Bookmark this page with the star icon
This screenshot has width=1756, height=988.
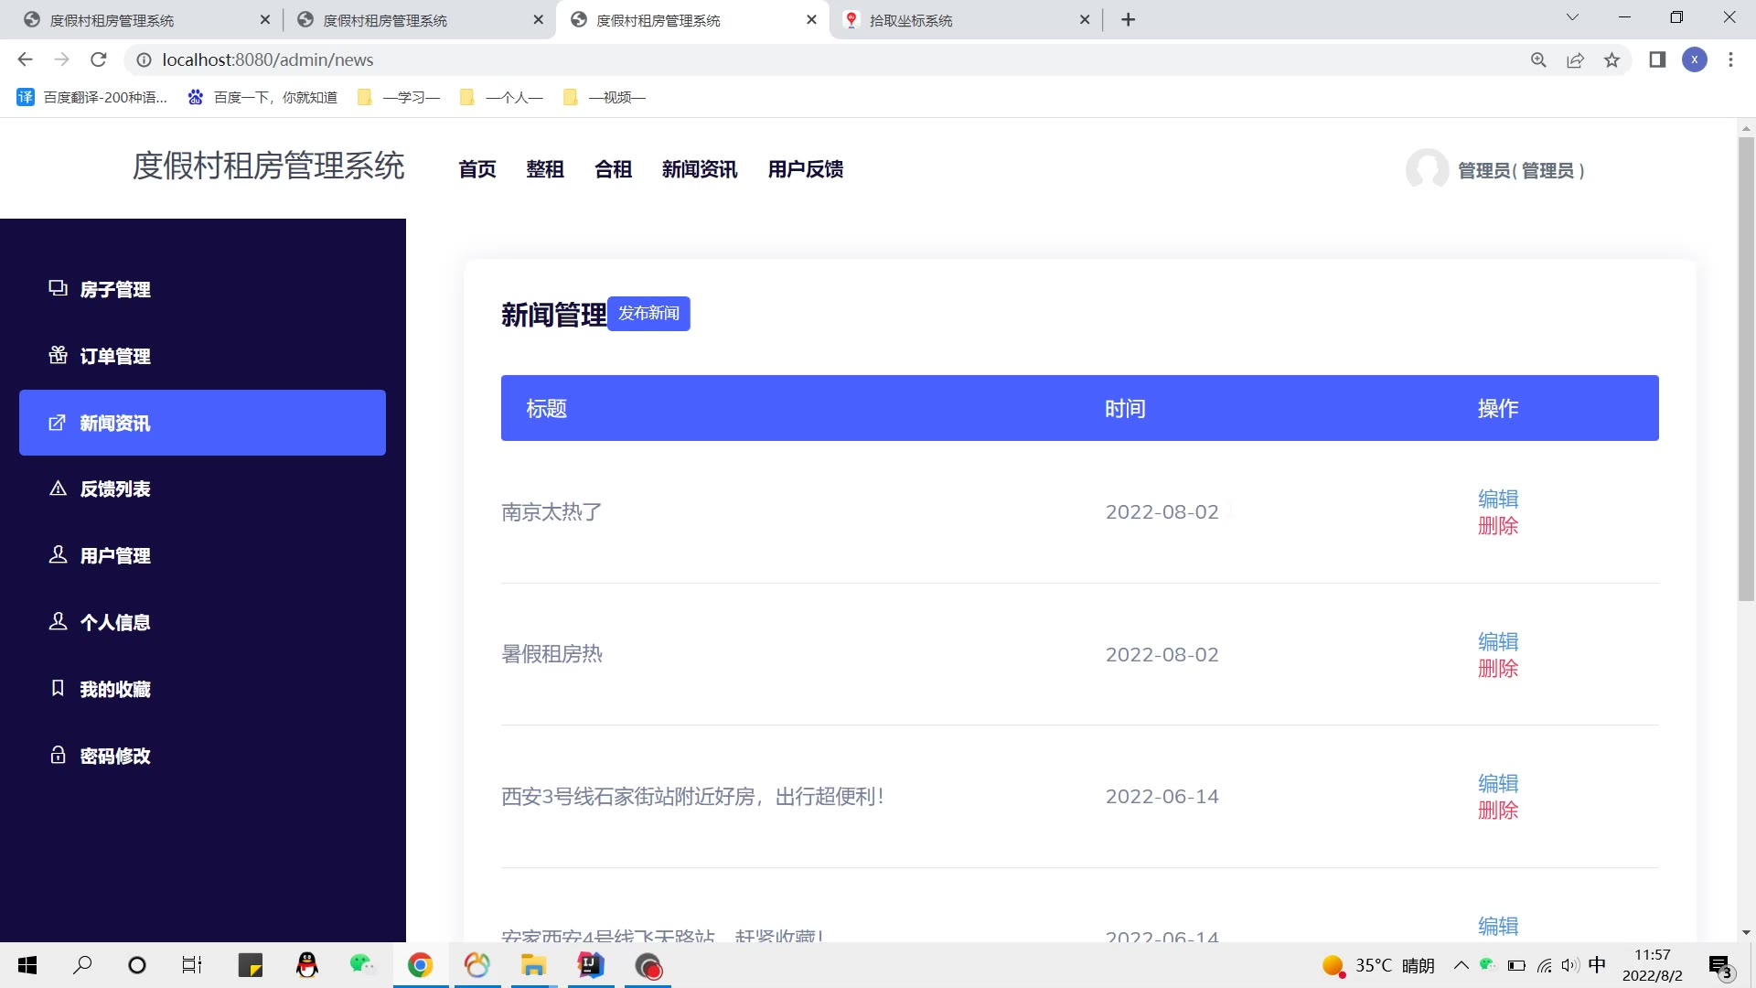(1611, 59)
